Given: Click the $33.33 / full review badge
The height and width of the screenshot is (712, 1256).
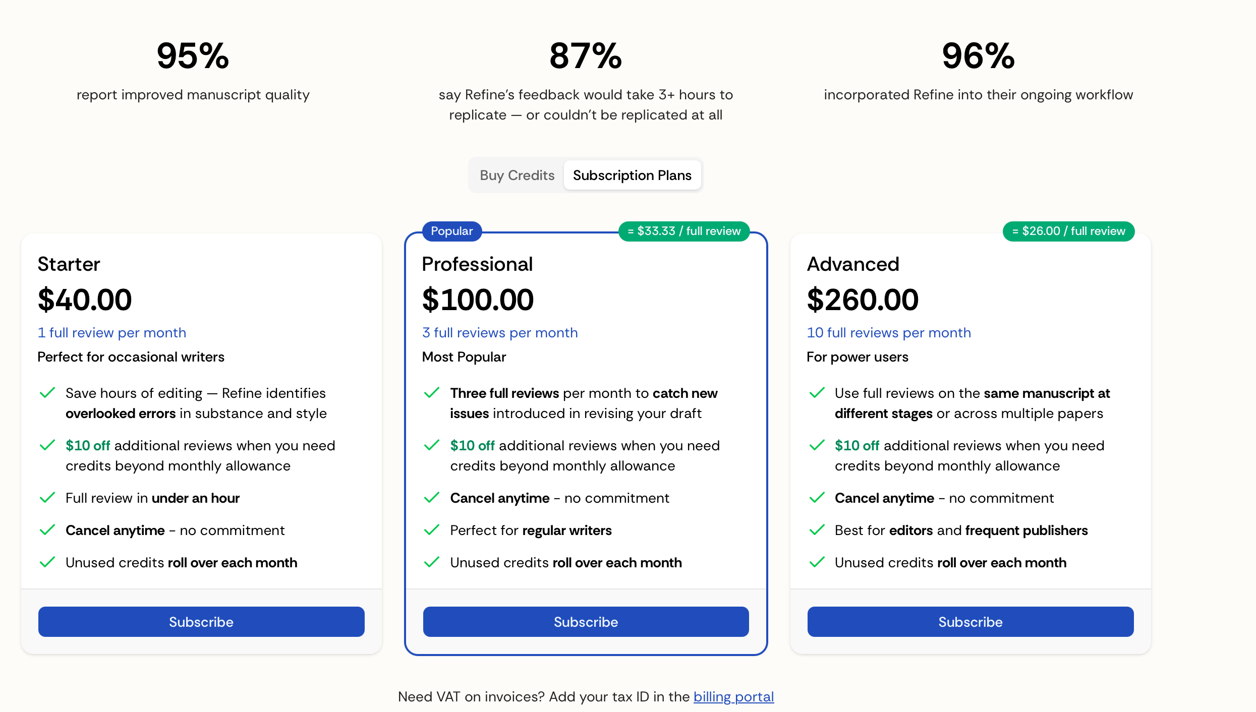Looking at the screenshot, I should (x=684, y=231).
